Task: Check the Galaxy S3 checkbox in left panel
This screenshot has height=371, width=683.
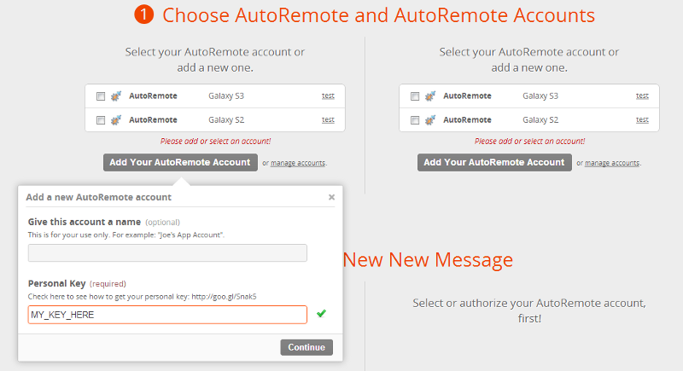Action: point(101,96)
